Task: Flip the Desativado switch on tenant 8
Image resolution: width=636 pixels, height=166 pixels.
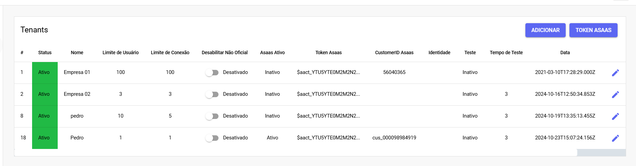Action: (212, 116)
